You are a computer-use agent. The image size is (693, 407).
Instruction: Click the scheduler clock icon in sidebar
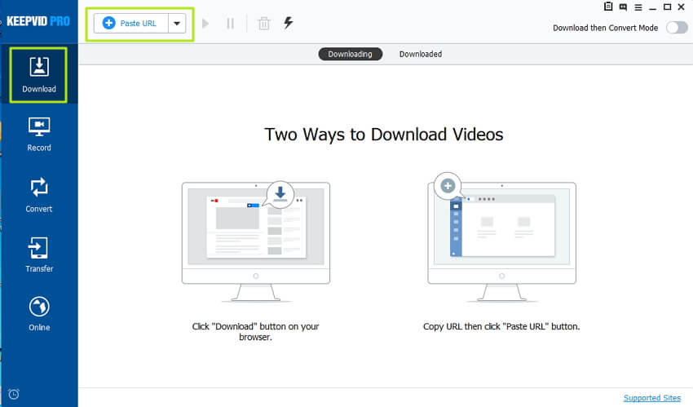point(14,394)
